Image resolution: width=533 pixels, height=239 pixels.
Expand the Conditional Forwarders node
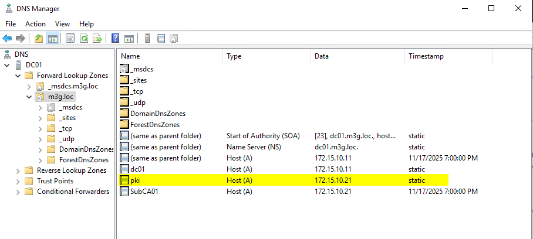[x=18, y=192]
